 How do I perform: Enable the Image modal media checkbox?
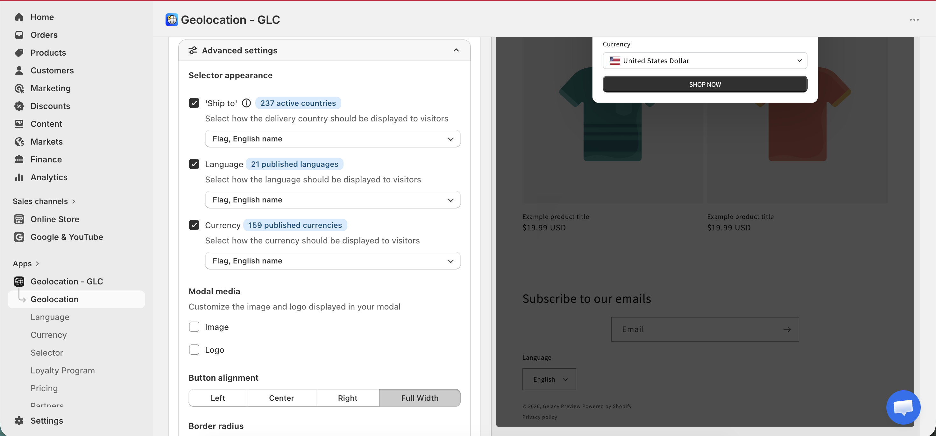pos(194,327)
